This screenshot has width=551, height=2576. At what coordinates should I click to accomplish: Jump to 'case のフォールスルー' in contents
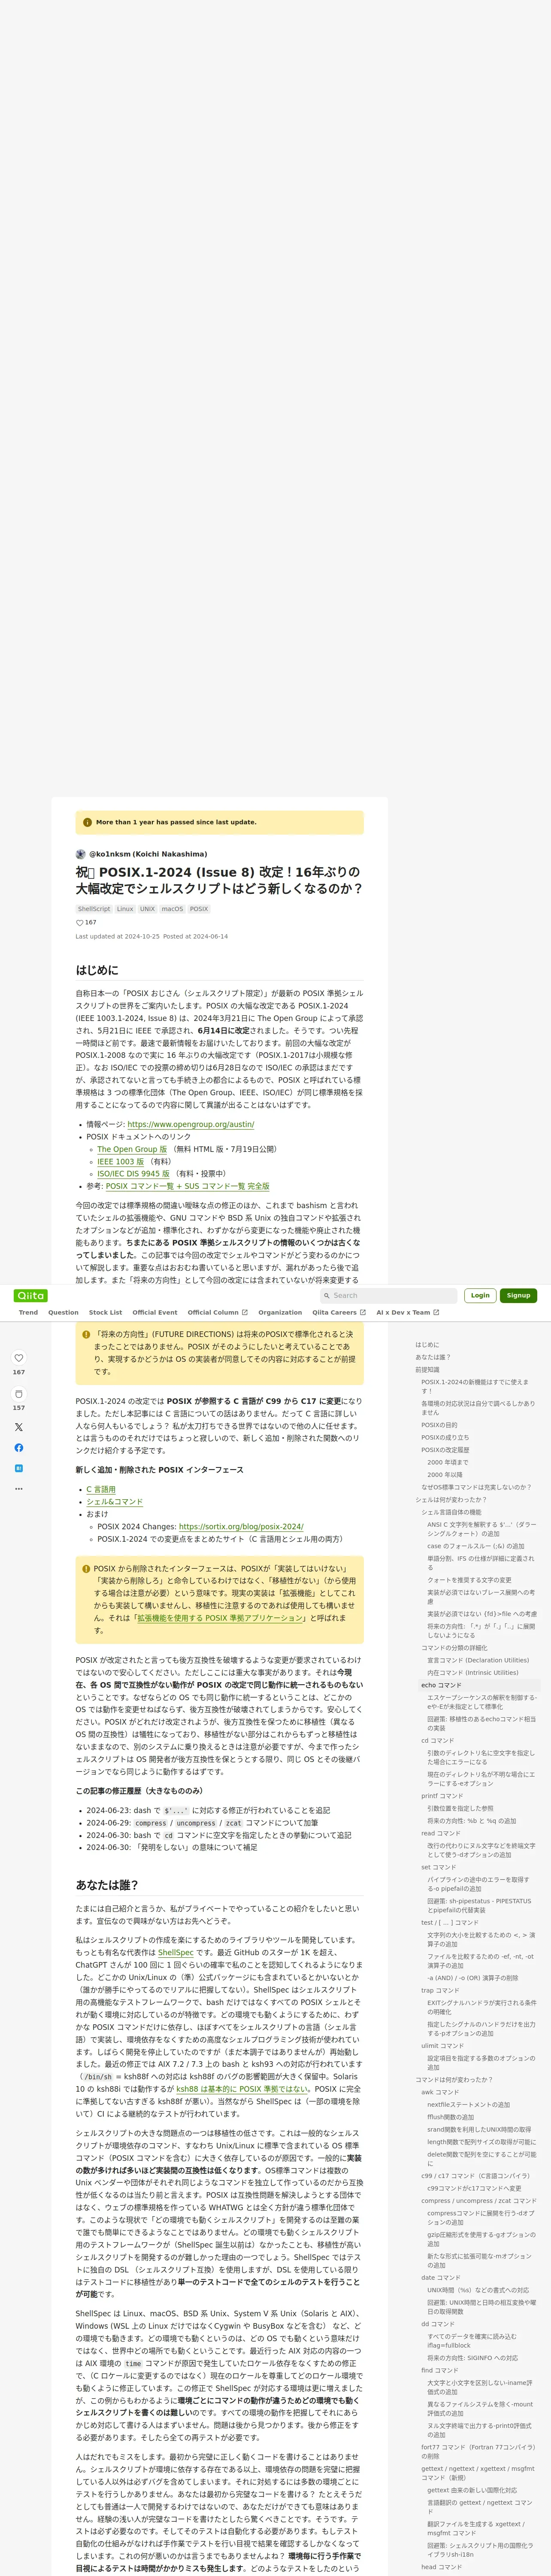(476, 1545)
